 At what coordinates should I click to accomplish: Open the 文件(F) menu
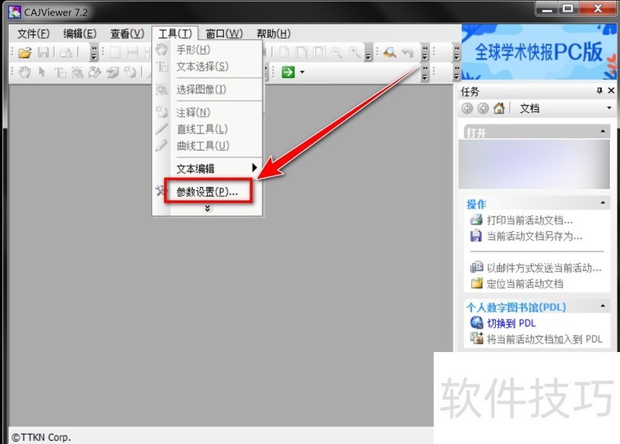coord(33,33)
